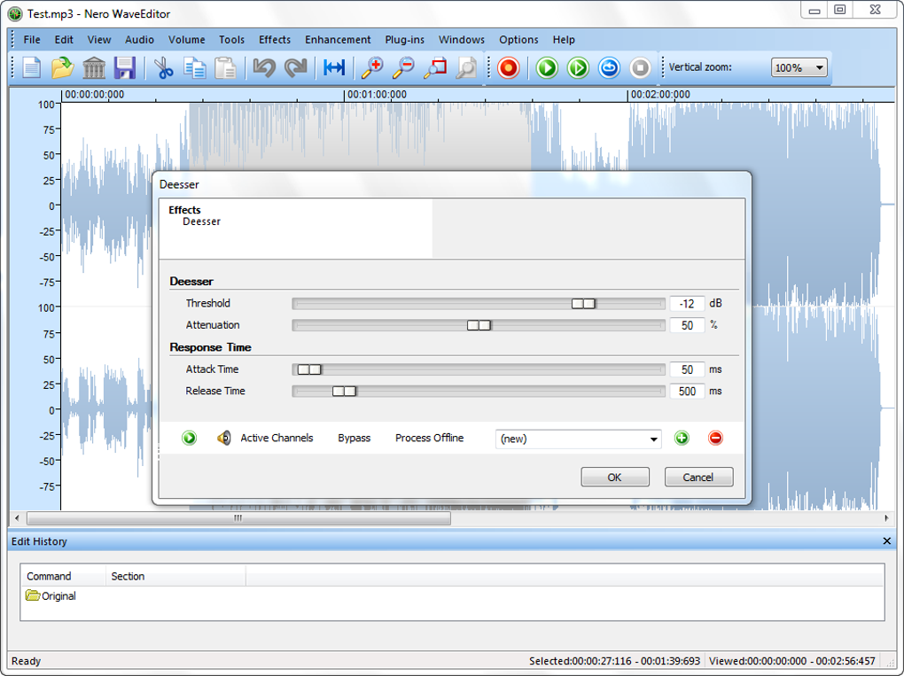Click the audio library building icon
The height and width of the screenshot is (676, 904).
pos(93,68)
